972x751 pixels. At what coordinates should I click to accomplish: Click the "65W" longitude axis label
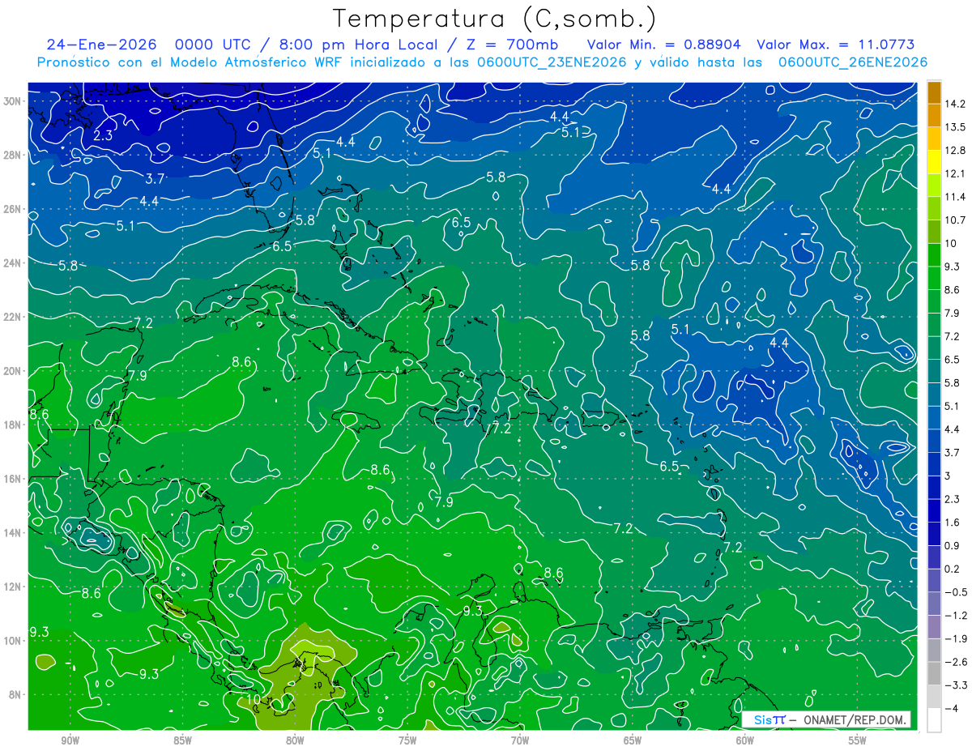633,741
